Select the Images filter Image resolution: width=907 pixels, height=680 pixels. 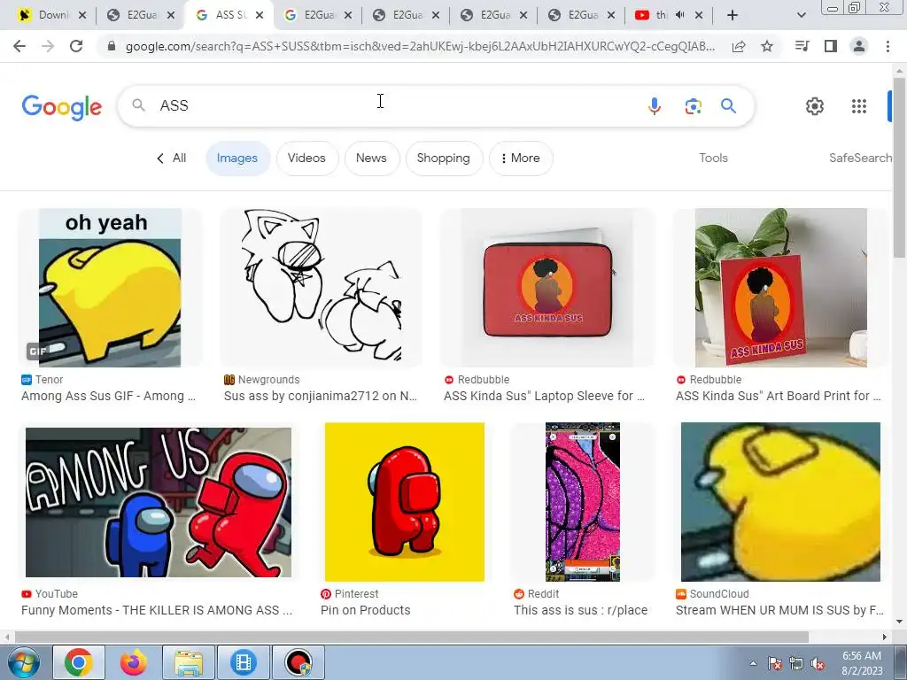[237, 158]
